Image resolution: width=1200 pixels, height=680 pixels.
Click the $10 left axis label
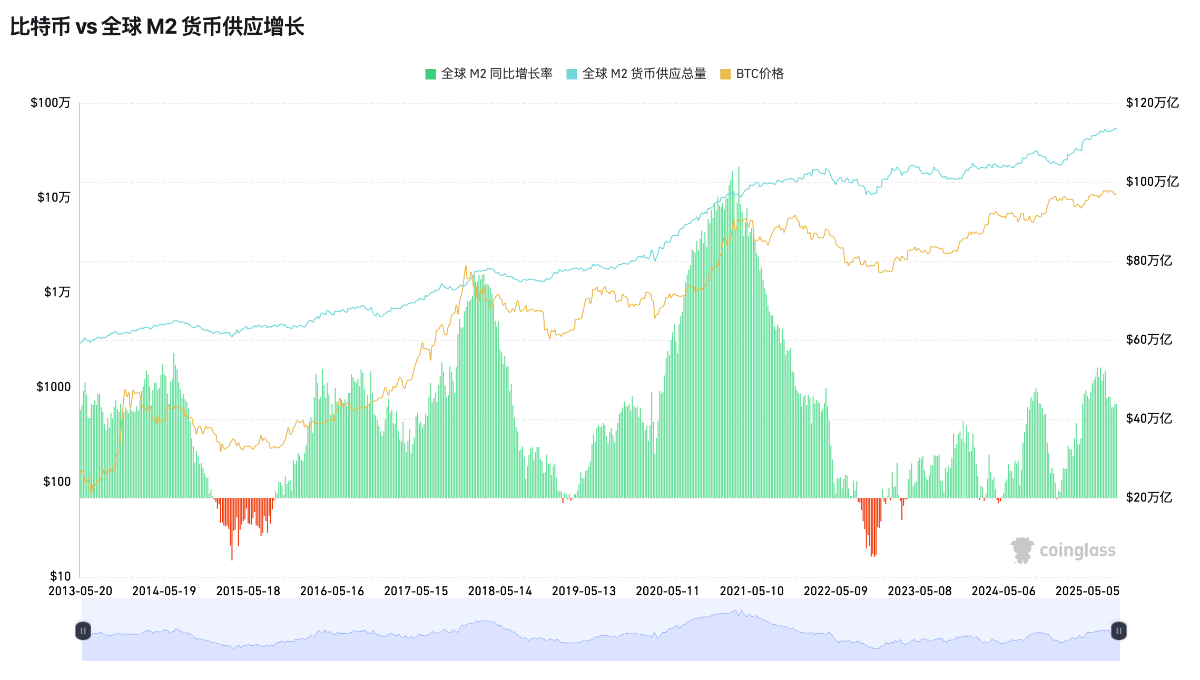pos(60,576)
